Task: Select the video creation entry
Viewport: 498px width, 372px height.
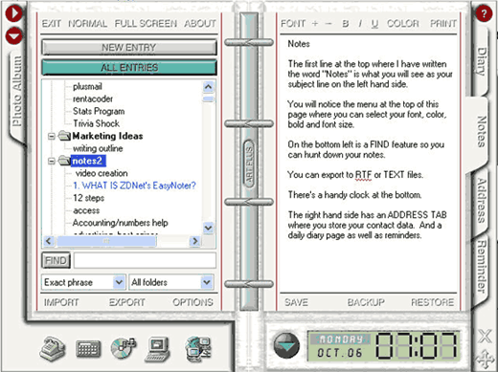Action: click(x=102, y=173)
